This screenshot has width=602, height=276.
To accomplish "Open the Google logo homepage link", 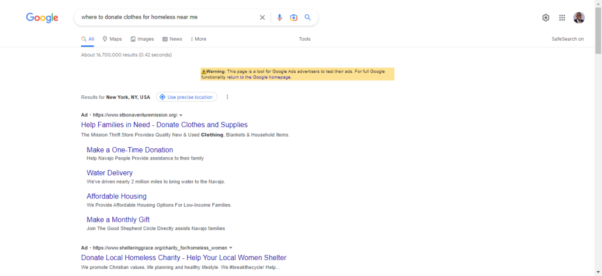I will click(42, 18).
